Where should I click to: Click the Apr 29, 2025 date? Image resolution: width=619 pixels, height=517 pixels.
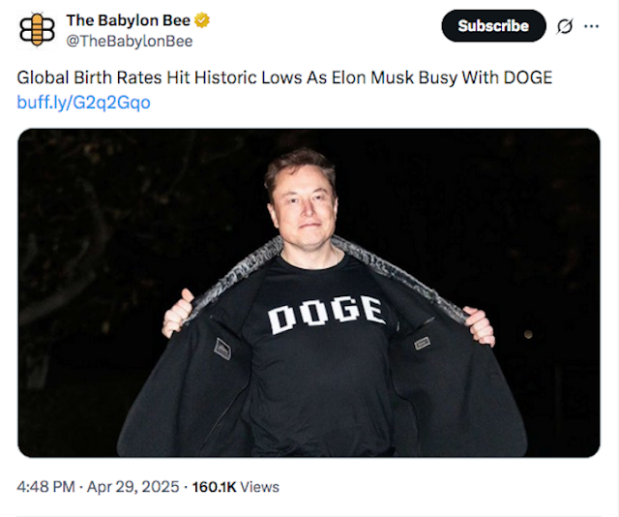(133, 487)
